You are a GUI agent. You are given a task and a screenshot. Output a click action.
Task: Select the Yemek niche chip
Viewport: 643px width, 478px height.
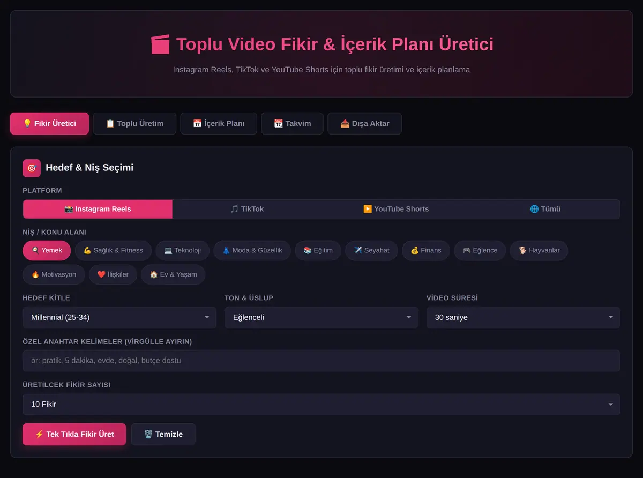point(47,250)
